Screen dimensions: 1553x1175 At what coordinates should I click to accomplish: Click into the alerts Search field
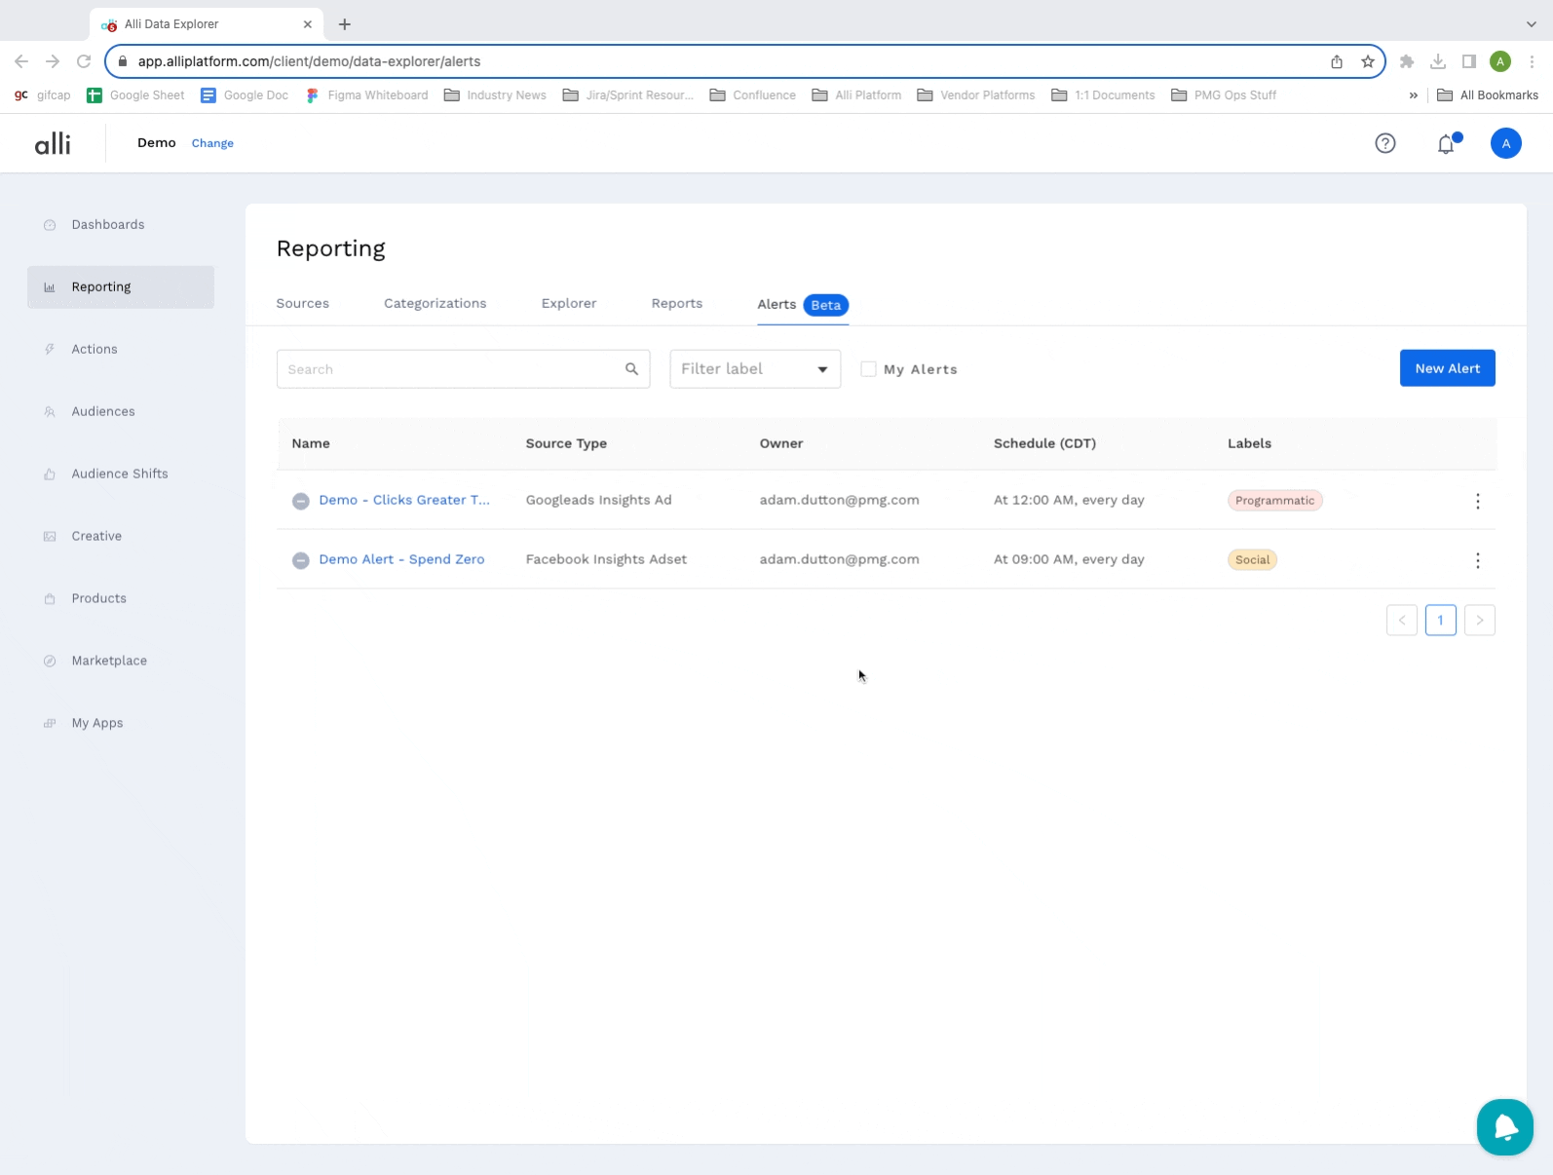tap(448, 369)
